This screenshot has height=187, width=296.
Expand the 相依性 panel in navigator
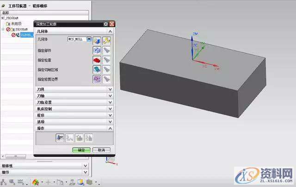click(x=85, y=165)
